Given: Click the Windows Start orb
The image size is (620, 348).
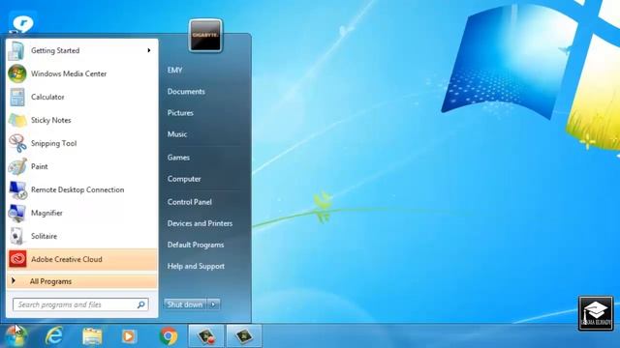Looking at the screenshot, I should tap(16, 335).
